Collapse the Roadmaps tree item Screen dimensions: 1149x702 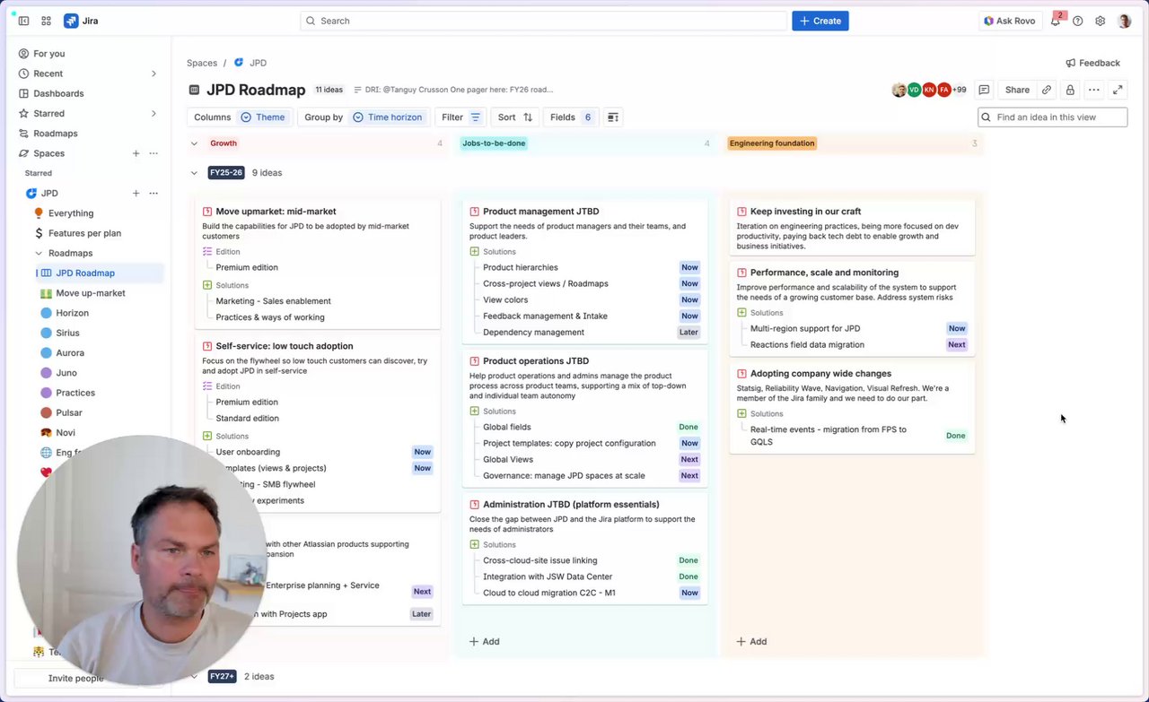[x=39, y=253]
